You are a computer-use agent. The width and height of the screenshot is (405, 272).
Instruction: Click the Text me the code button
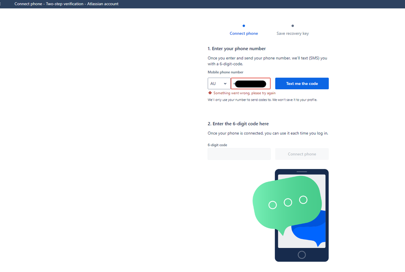click(302, 83)
